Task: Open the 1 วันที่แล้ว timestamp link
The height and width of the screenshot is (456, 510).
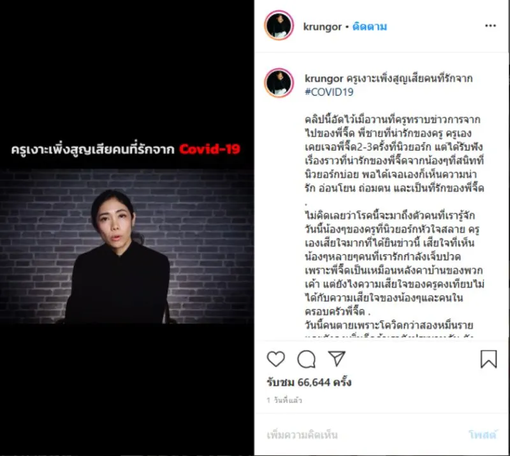Action: click(x=284, y=400)
